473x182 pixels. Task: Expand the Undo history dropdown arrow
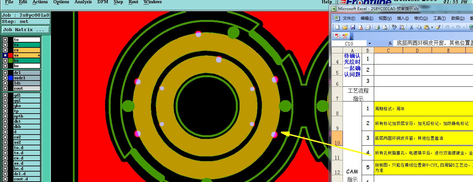453,27
